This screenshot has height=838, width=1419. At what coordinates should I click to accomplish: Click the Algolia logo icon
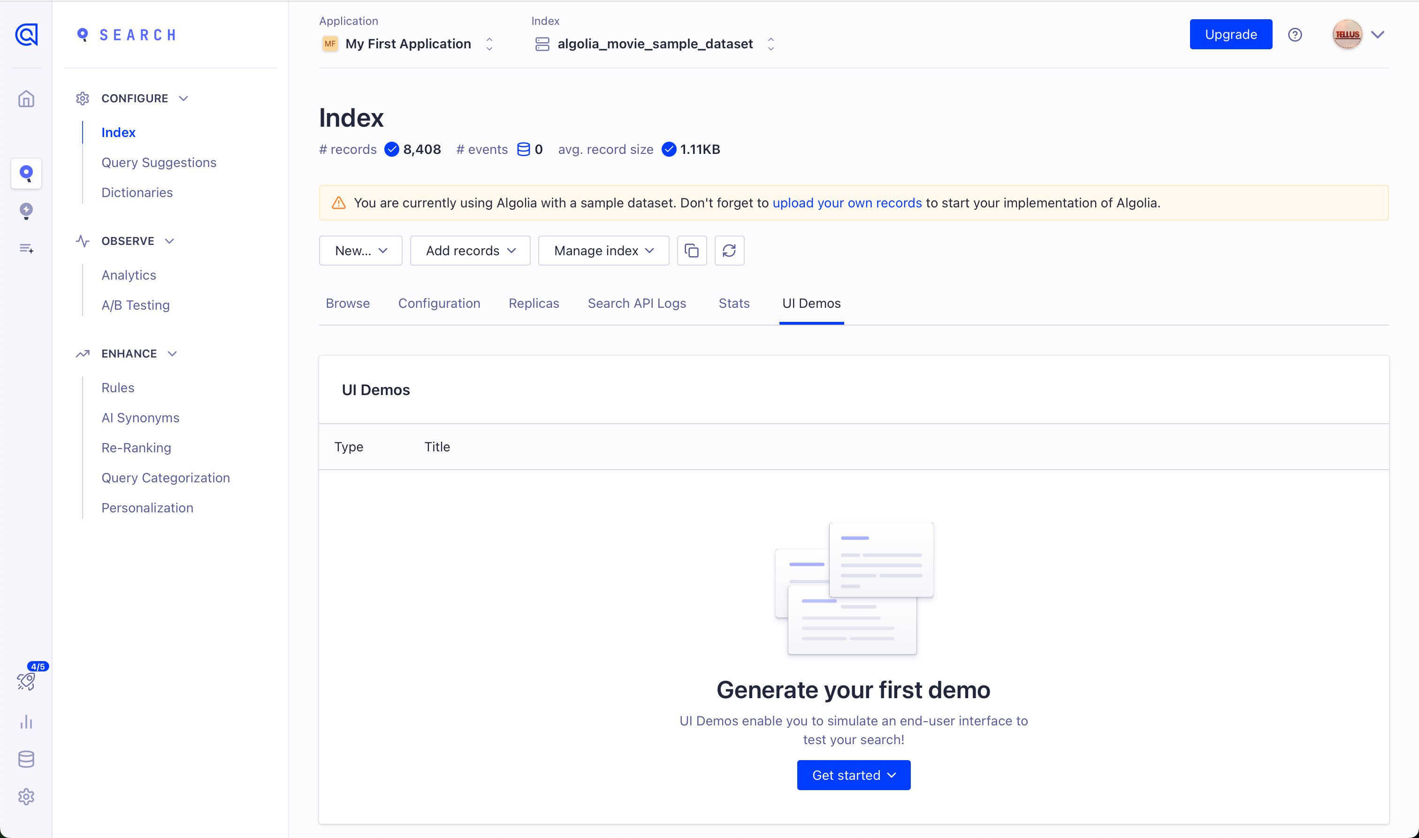[x=26, y=34]
